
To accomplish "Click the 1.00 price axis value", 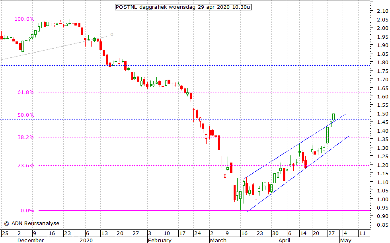I will click(382, 200).
